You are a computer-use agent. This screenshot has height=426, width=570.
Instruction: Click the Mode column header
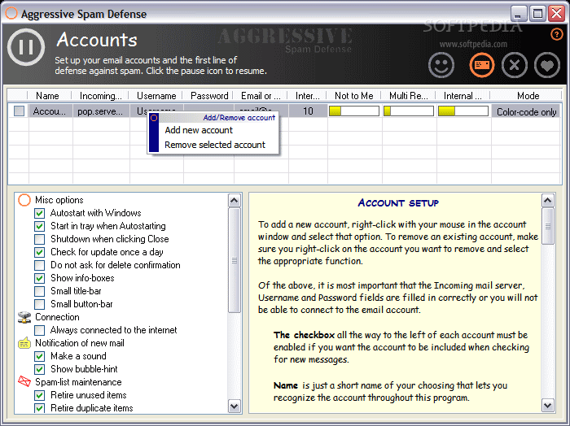[x=528, y=96]
